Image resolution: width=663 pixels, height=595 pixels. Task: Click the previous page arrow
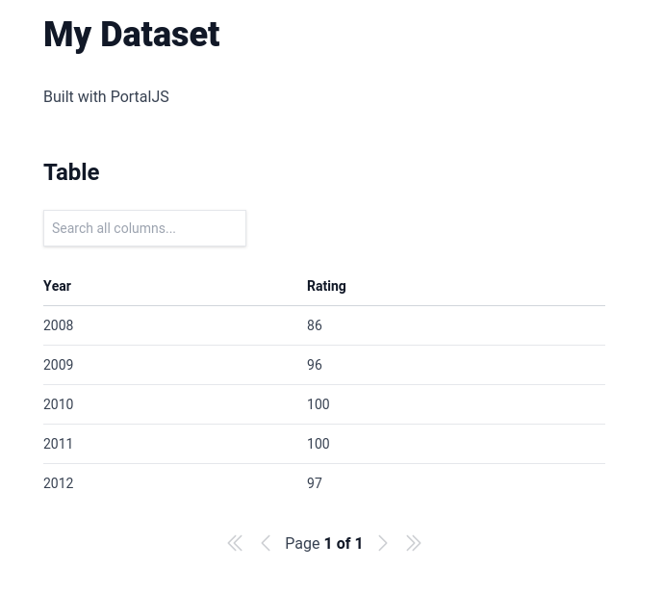(x=266, y=543)
